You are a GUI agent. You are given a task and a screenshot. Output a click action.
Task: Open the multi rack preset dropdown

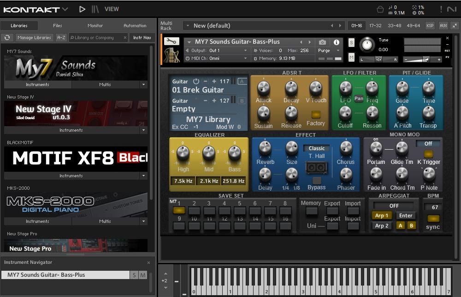pyautogui.click(x=188, y=26)
